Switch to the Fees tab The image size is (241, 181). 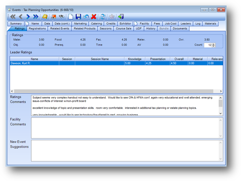(157, 24)
